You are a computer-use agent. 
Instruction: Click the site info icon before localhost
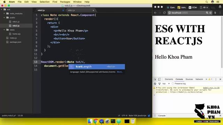[x=170, y=13]
